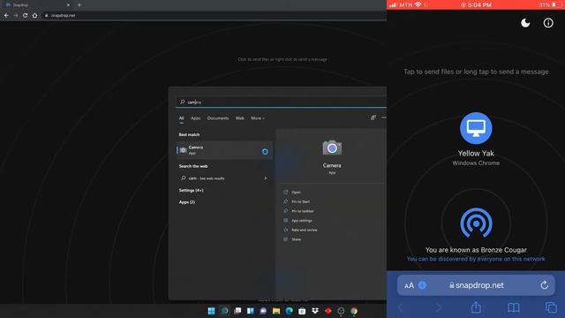
Task: Click the 'cam - See web results' suggestion
Action: point(224,178)
